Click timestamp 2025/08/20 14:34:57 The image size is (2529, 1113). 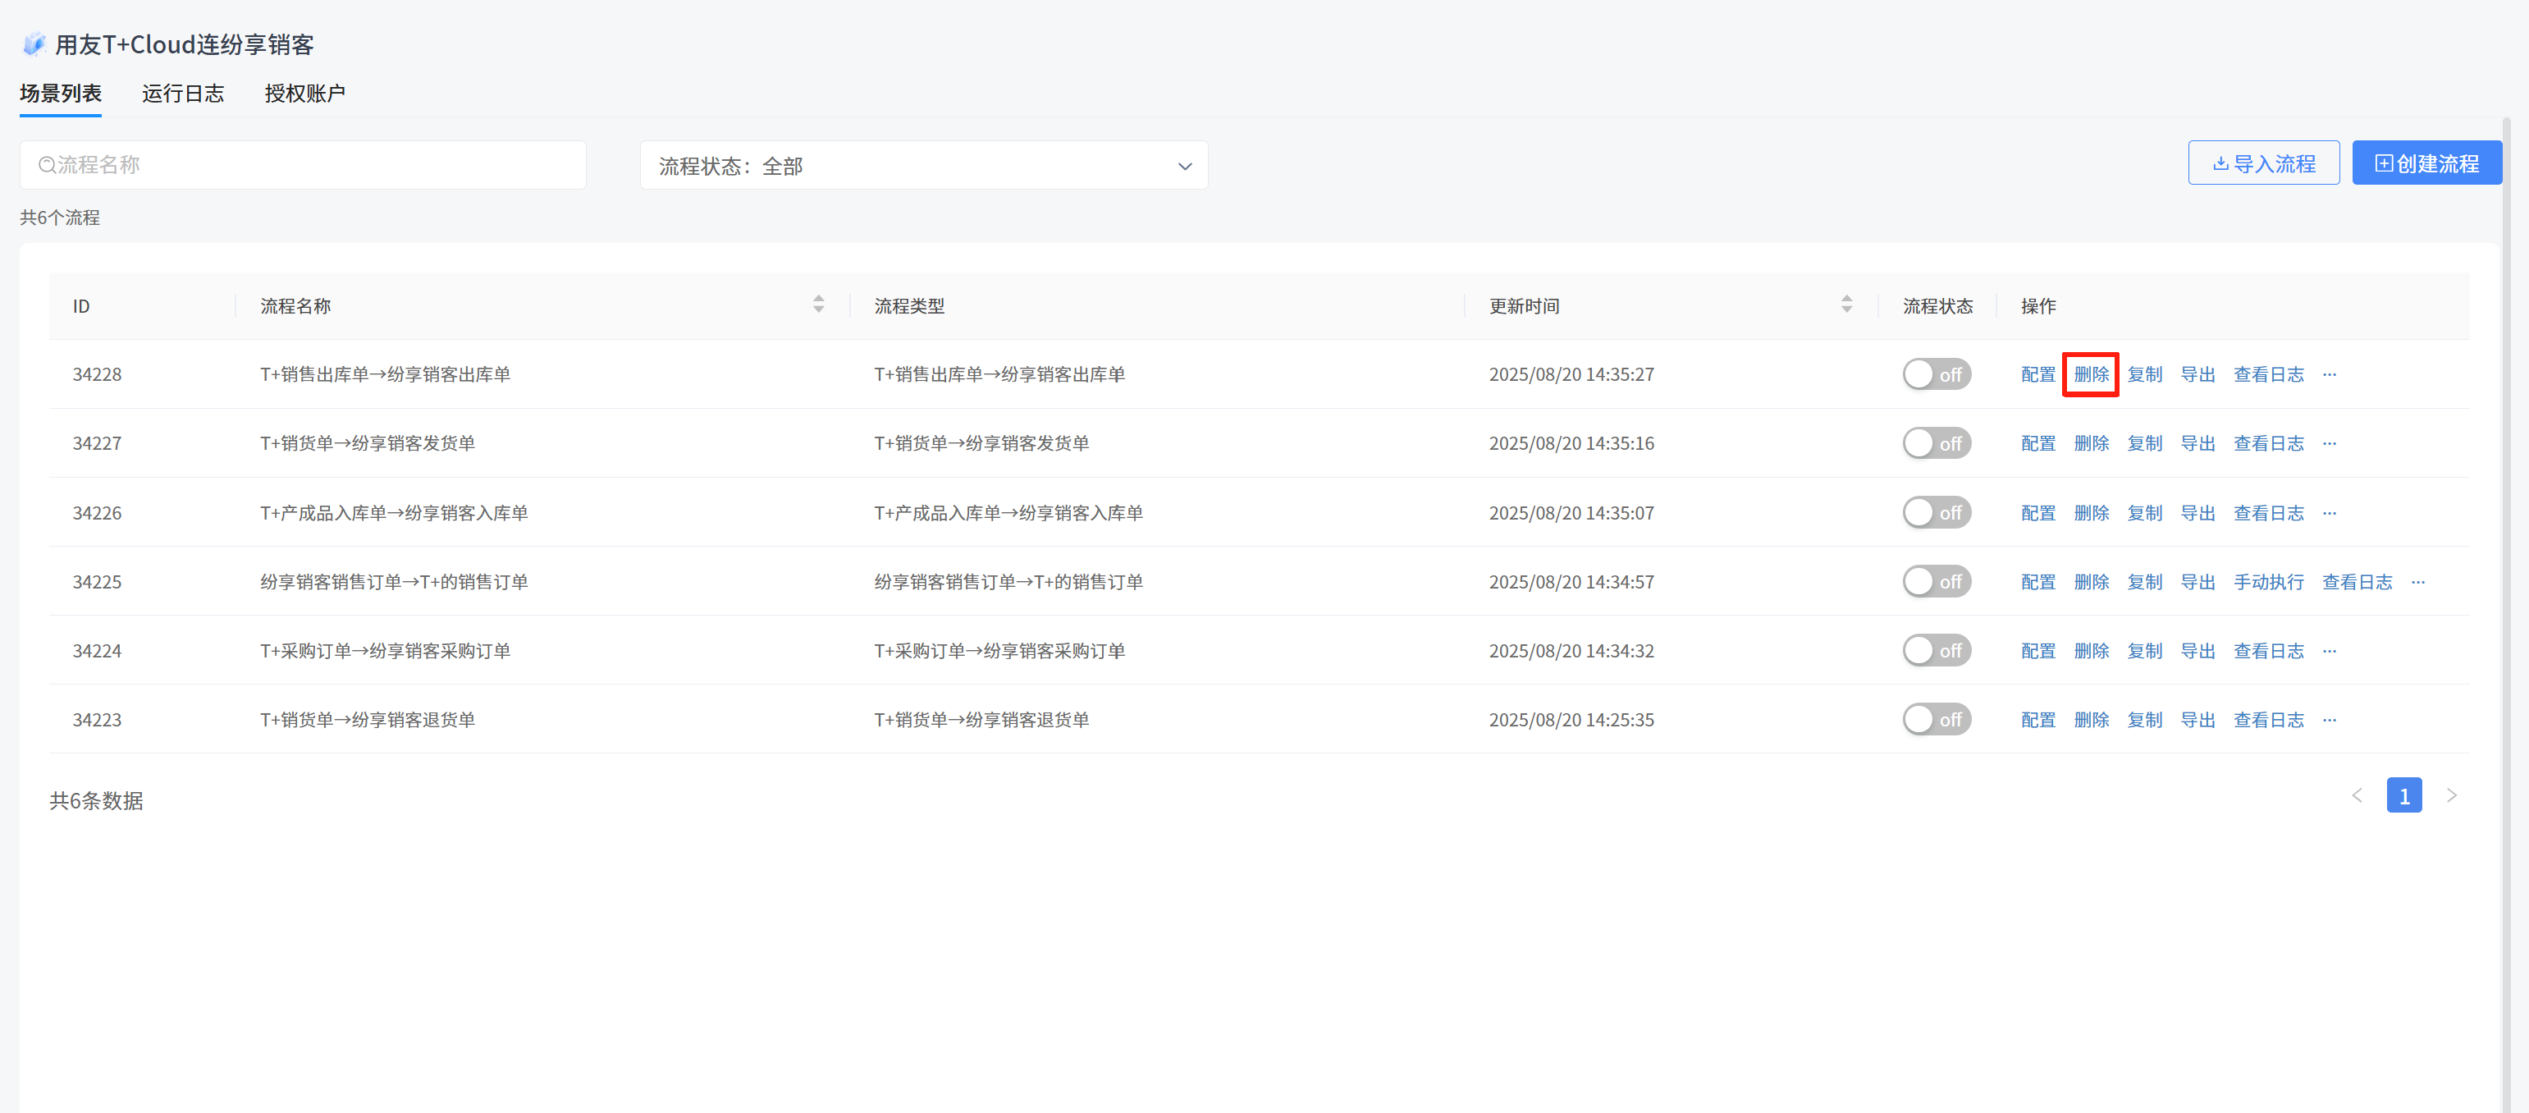[1571, 582]
